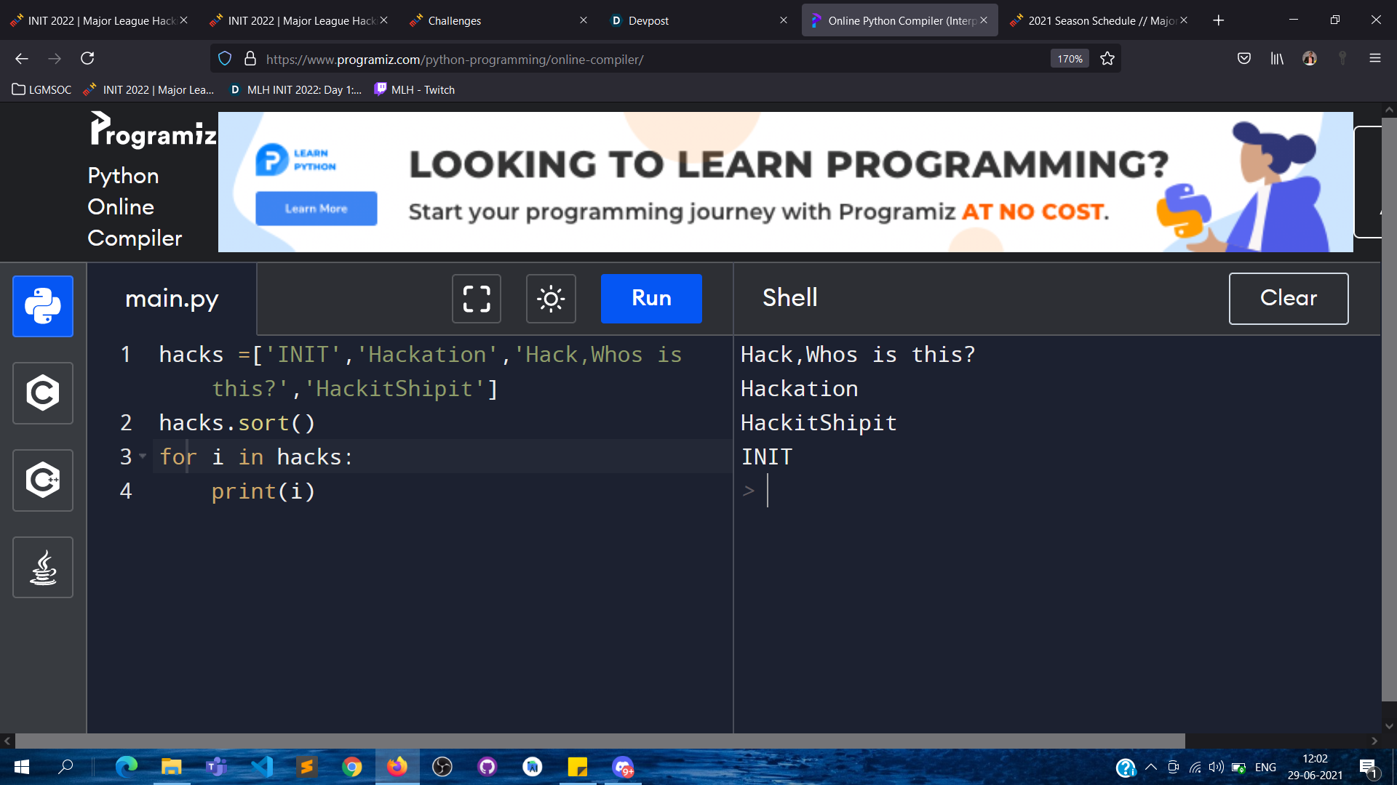Choose the Java compiler sidebar icon
The image size is (1397, 785).
pos(43,568)
